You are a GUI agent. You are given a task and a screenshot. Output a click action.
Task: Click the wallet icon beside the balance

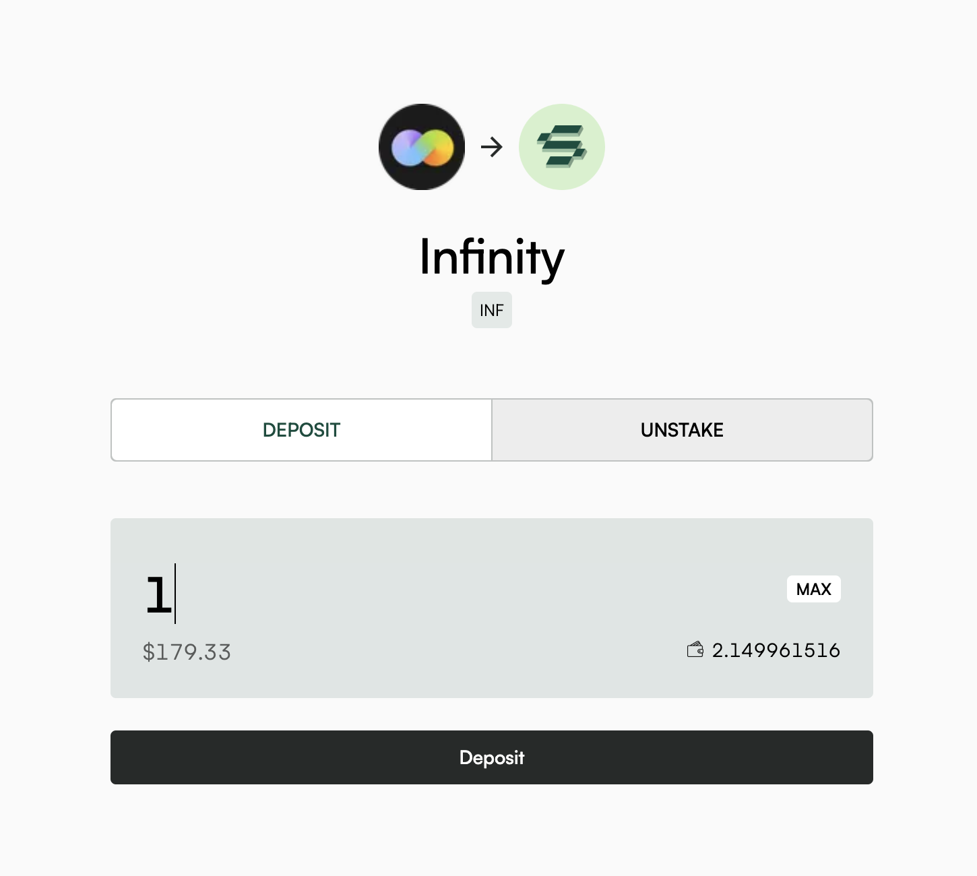click(x=695, y=650)
